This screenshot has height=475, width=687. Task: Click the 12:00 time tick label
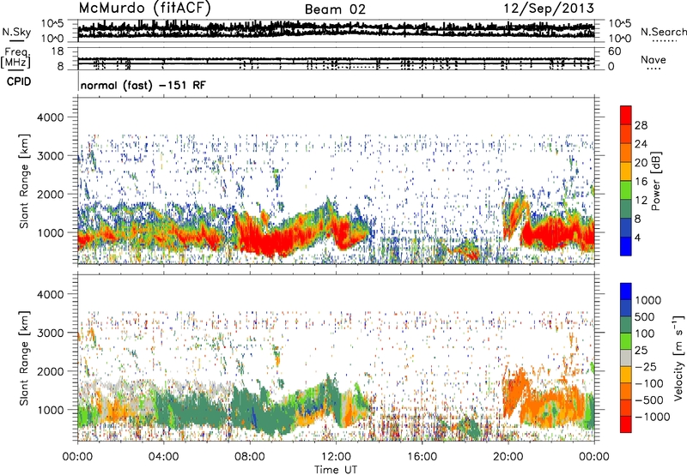tap(336, 457)
